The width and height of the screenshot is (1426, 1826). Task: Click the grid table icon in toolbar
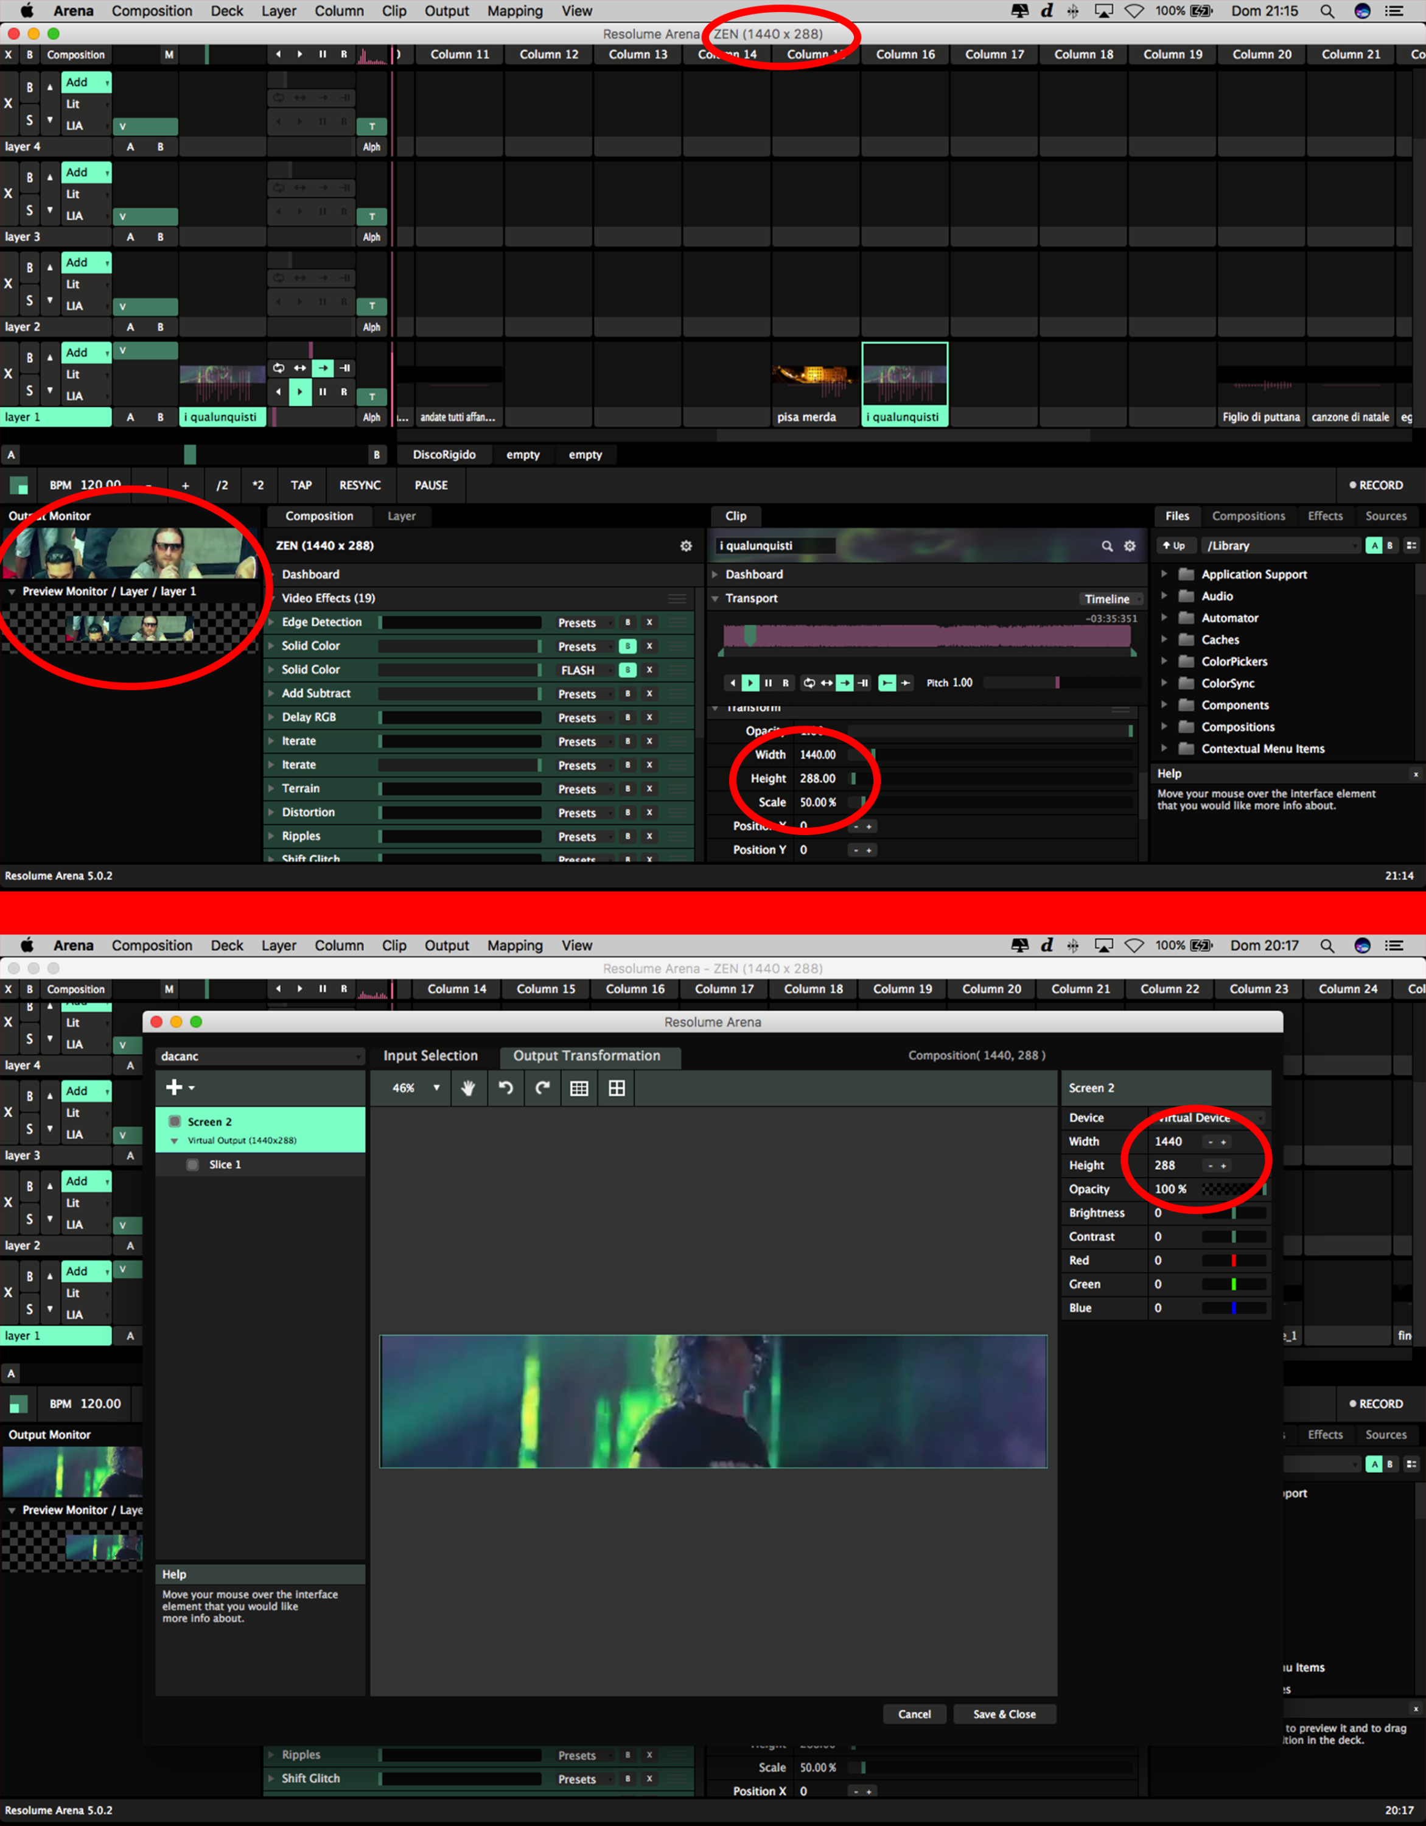[579, 1088]
